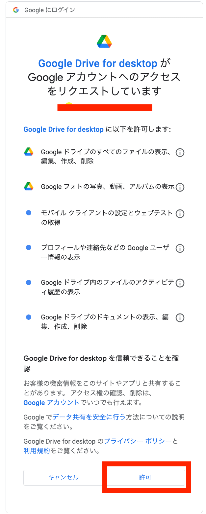Click Drive icon beside Google Photos permission

[x=29, y=186]
